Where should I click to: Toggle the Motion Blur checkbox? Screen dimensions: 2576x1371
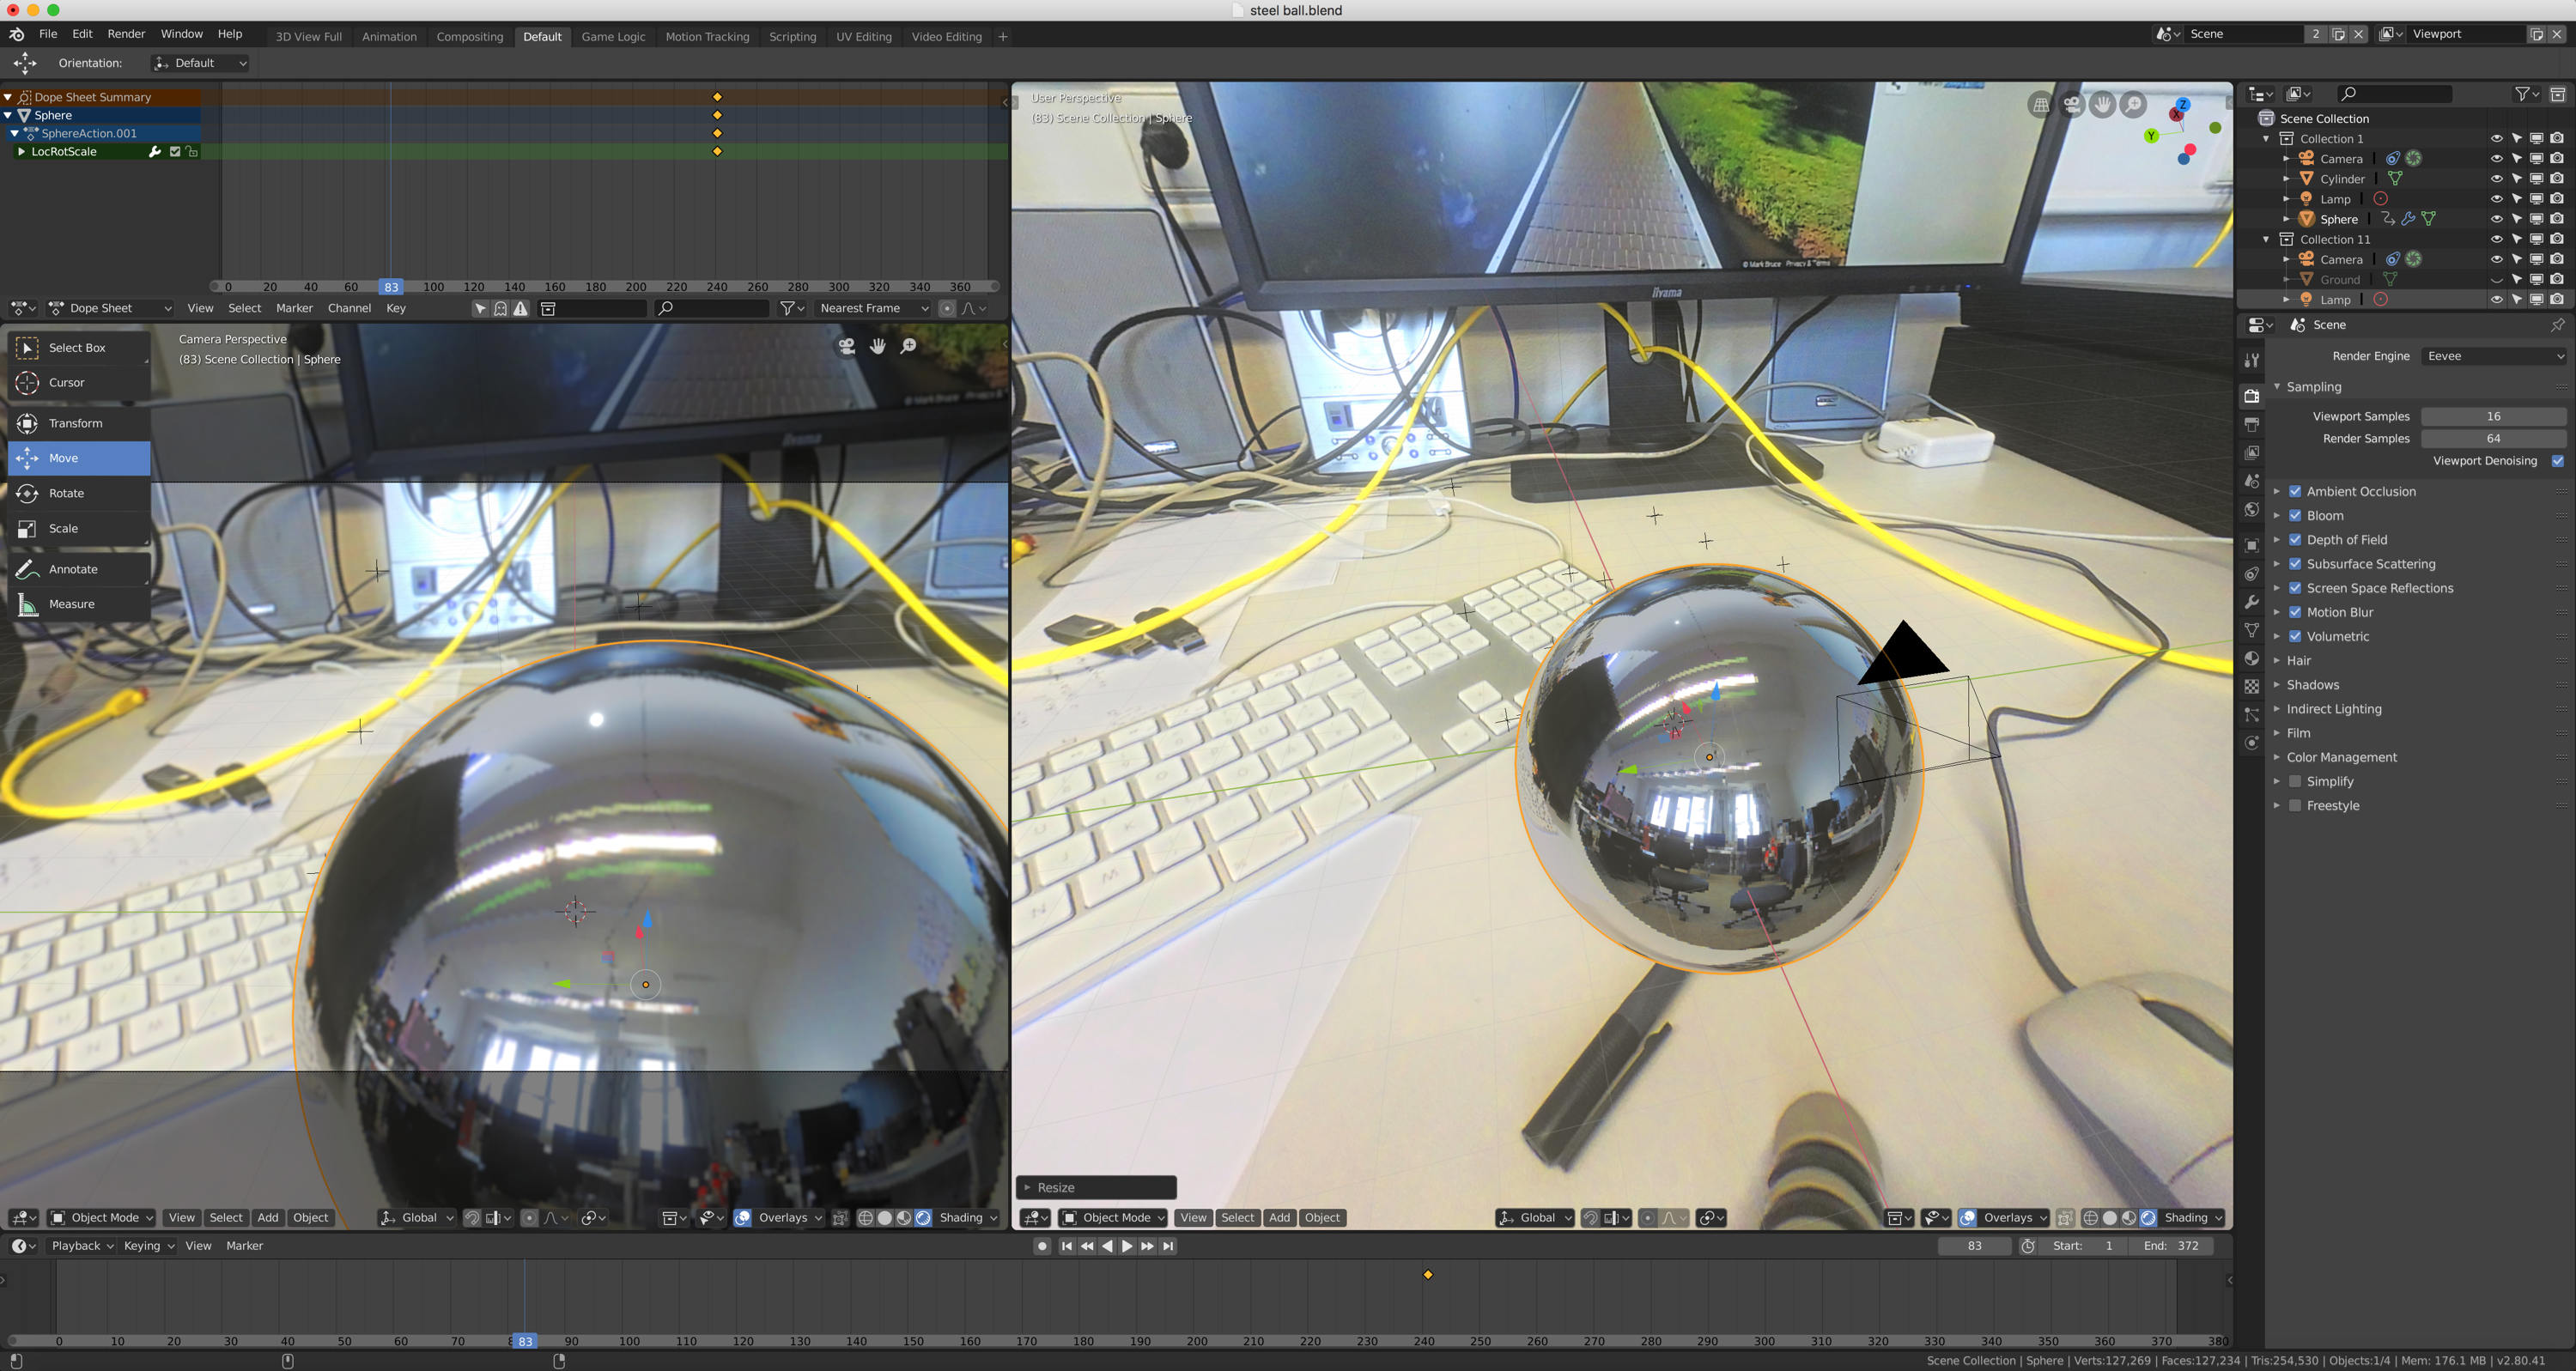[x=2296, y=612]
